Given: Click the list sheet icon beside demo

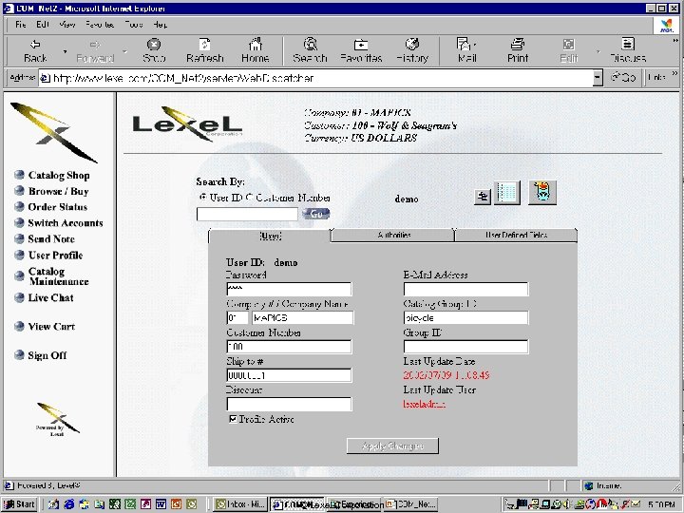Looking at the screenshot, I should click(x=507, y=193).
